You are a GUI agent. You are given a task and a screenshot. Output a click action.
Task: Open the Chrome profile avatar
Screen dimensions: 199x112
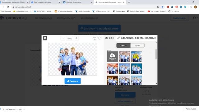(196, 7)
